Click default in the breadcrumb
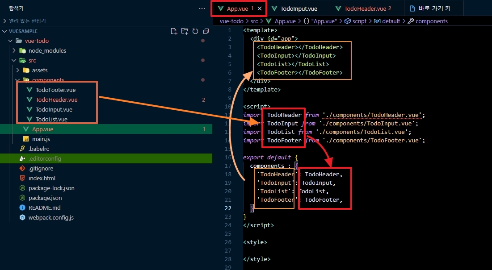Viewport: 492px width, 270px height. pyautogui.click(x=391, y=21)
